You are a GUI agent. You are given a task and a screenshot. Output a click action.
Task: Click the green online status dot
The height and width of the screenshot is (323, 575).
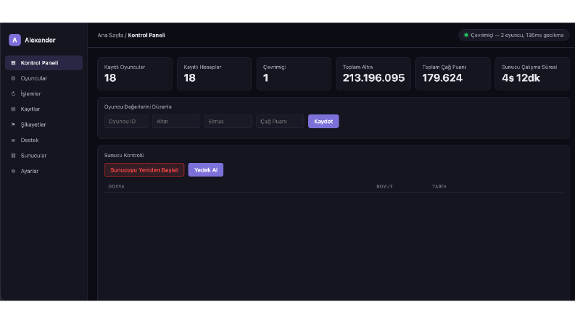click(466, 35)
